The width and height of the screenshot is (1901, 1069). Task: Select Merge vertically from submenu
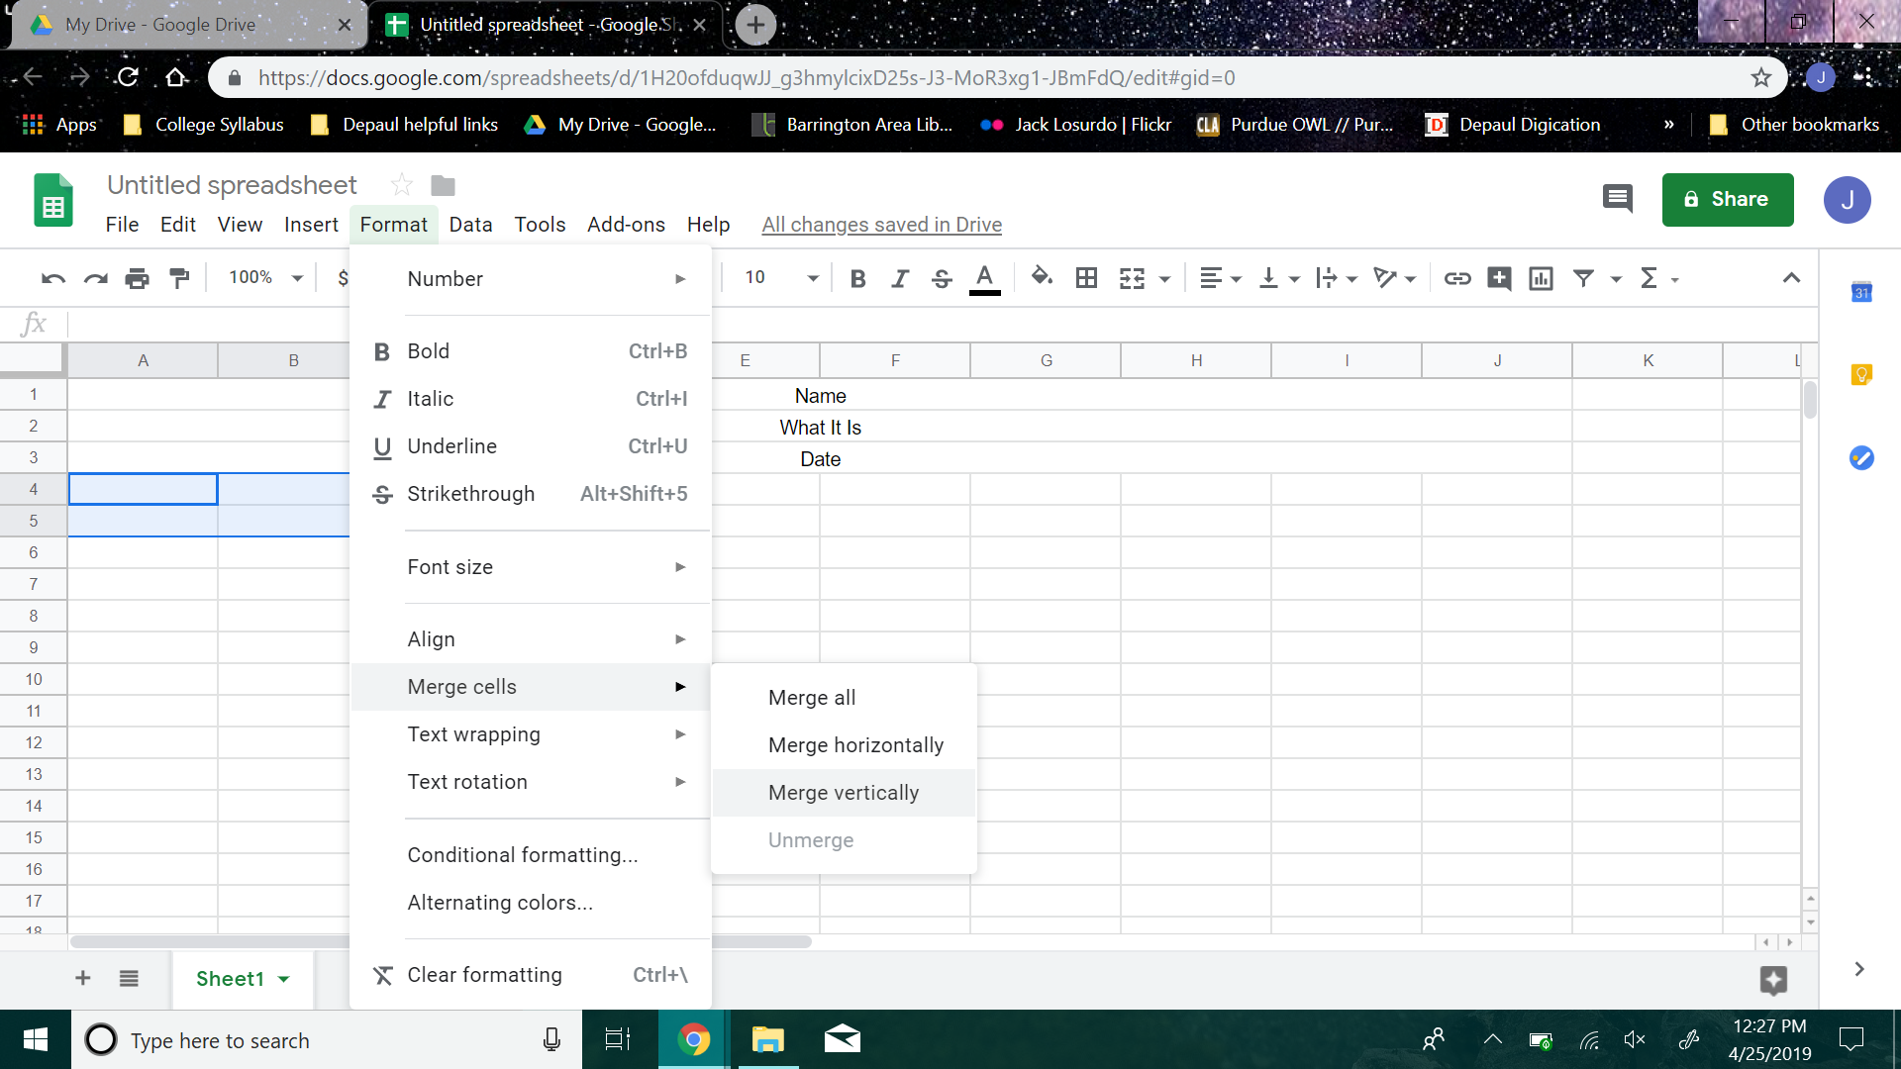[844, 792]
